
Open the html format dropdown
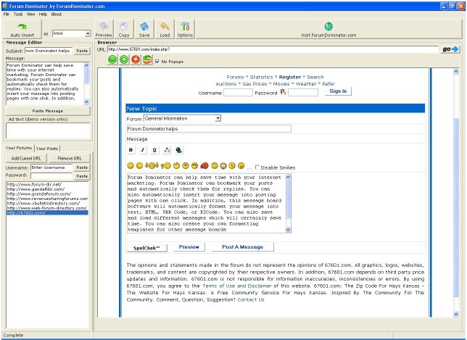pyautogui.click(x=88, y=33)
